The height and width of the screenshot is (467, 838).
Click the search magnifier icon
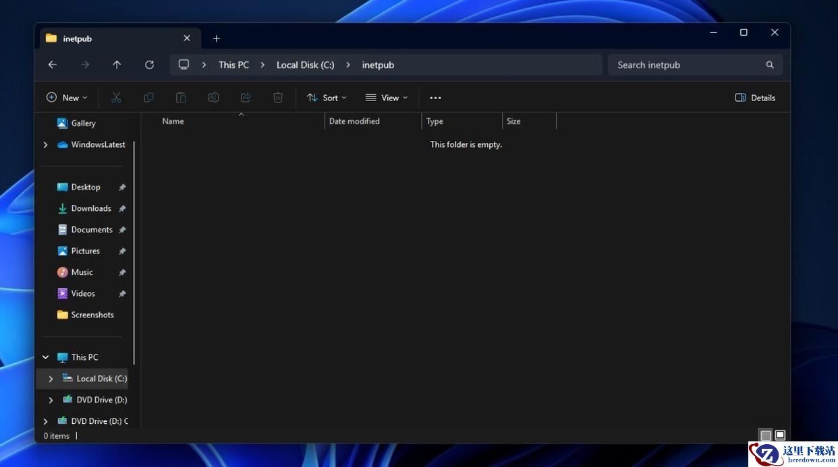tap(770, 65)
